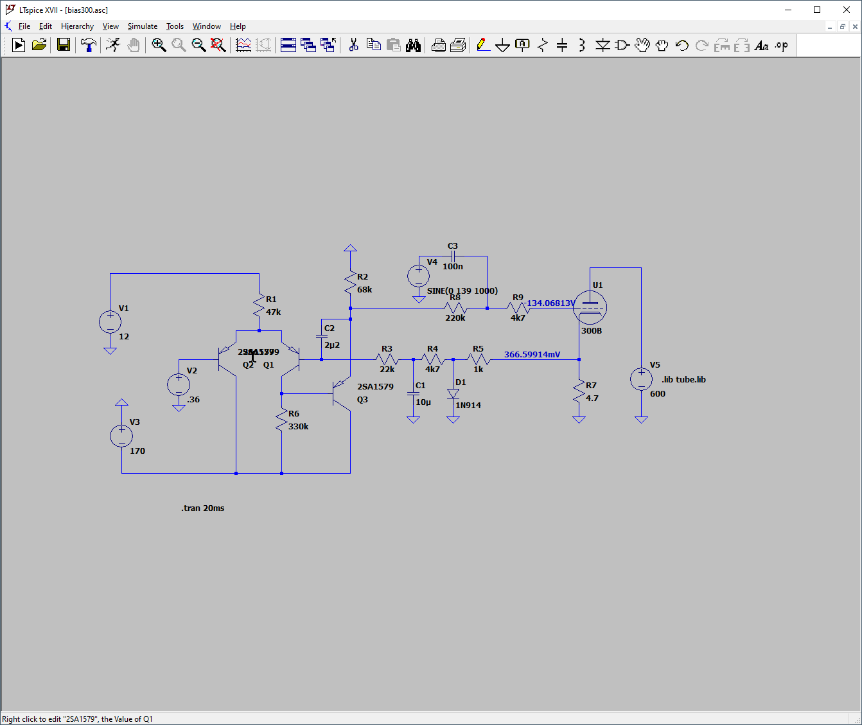
Task: Select the Cut scissors tool
Action: pyautogui.click(x=353, y=45)
